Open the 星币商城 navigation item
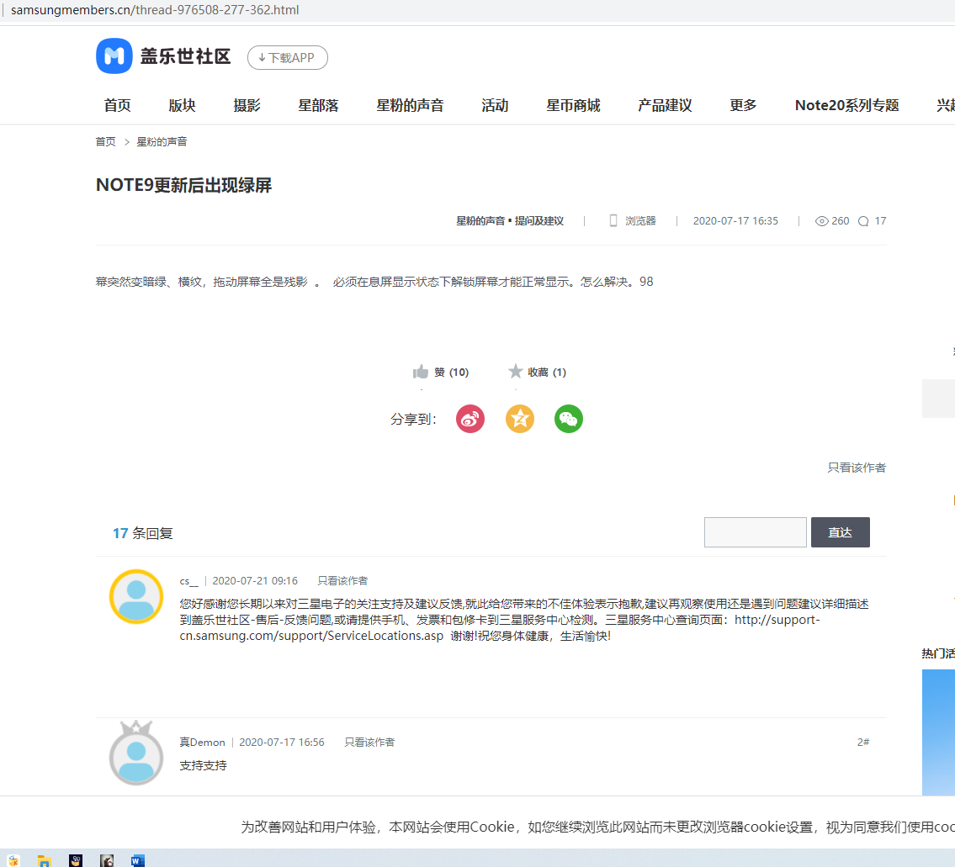Viewport: 955px width, 867px height. [573, 105]
